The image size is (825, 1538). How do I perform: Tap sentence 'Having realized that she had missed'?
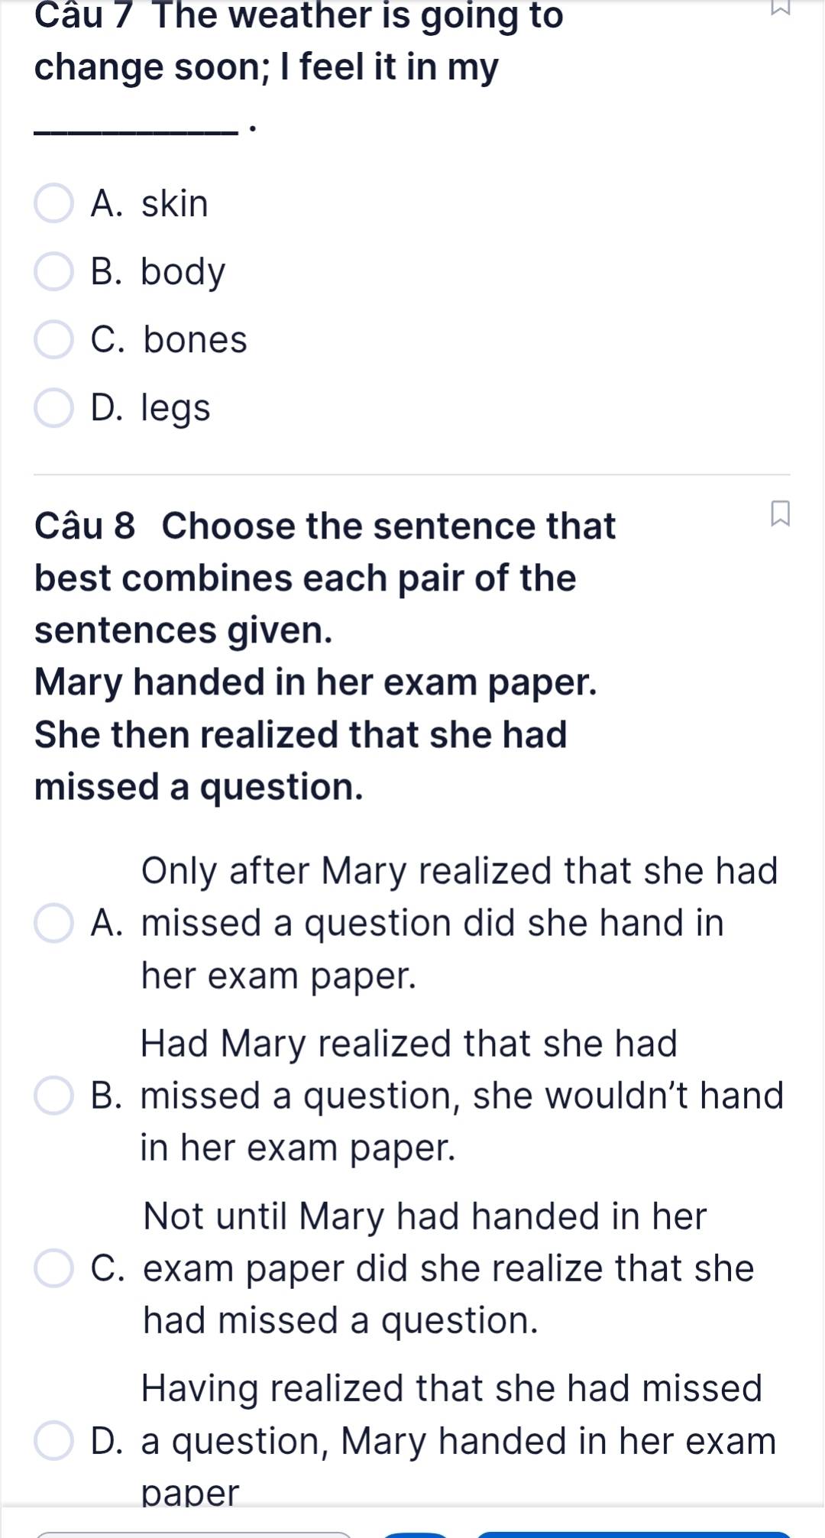[x=452, y=1389]
